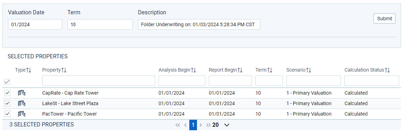This screenshot has width=402, height=132.
Task: Go to last page of results
Action: coord(208,125)
